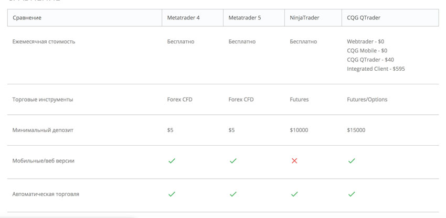Click Metatrader 4 mobile/web version checkmark

click(x=172, y=161)
